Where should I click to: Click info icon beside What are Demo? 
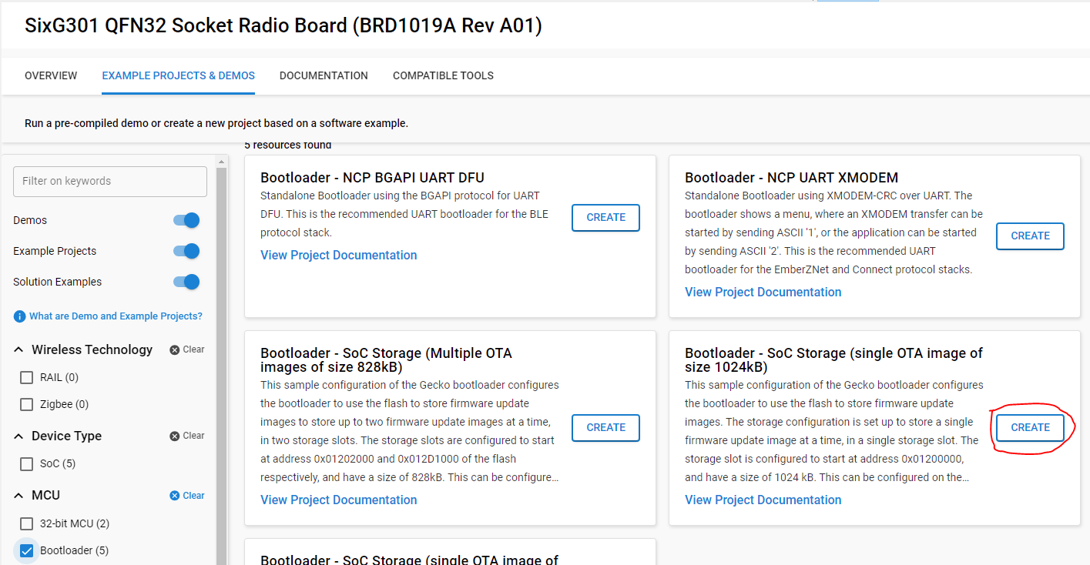19,316
